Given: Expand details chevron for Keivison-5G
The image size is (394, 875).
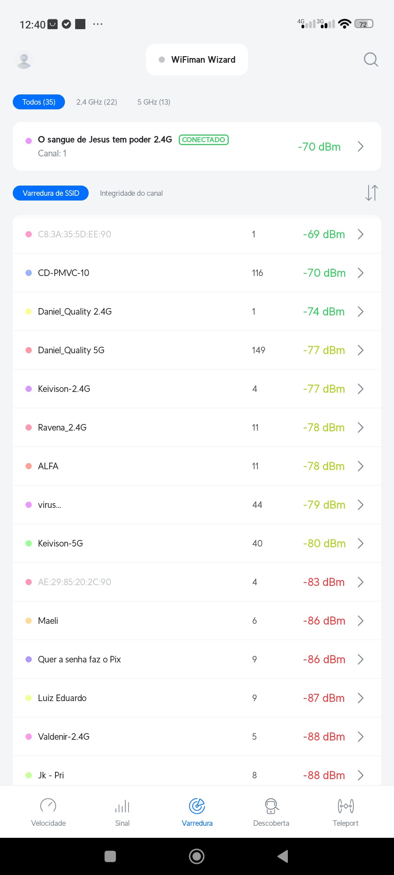Looking at the screenshot, I should point(360,544).
